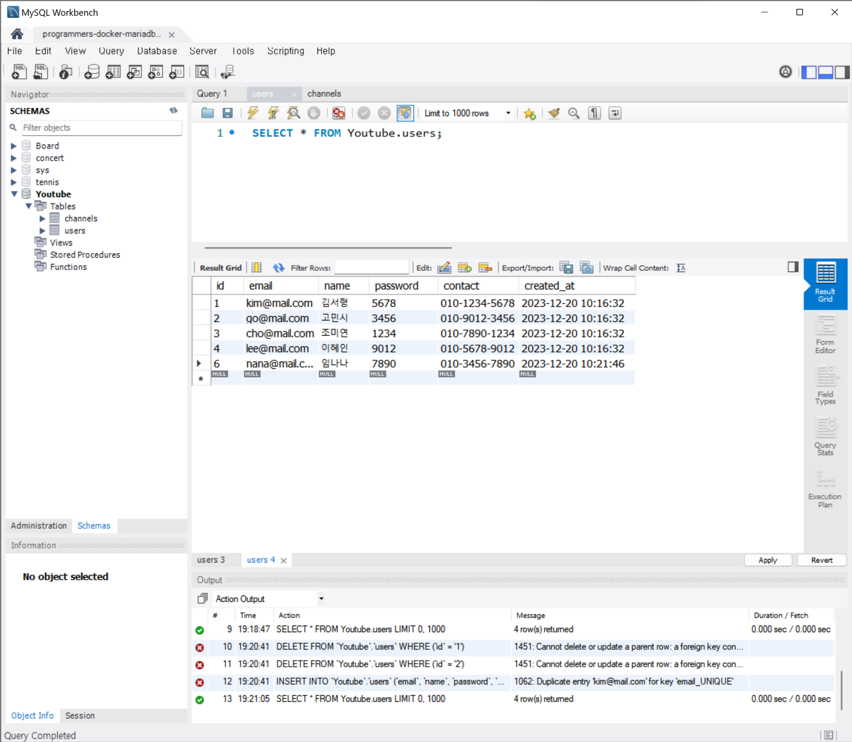Viewport: 852px width, 742px height.
Task: Create a new function icon
Action: click(x=177, y=72)
